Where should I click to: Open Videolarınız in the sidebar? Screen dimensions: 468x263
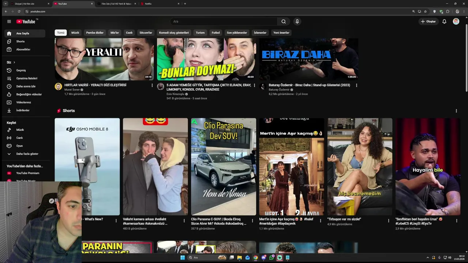click(x=25, y=102)
